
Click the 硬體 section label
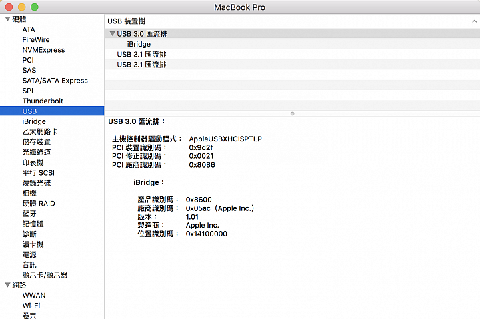(19, 19)
